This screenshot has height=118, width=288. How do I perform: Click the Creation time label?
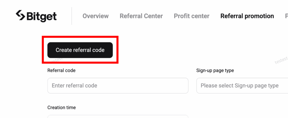click(x=61, y=108)
